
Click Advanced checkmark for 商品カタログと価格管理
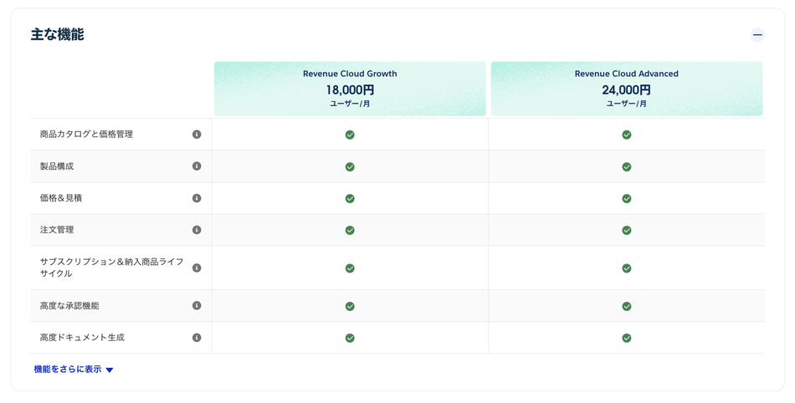point(627,135)
